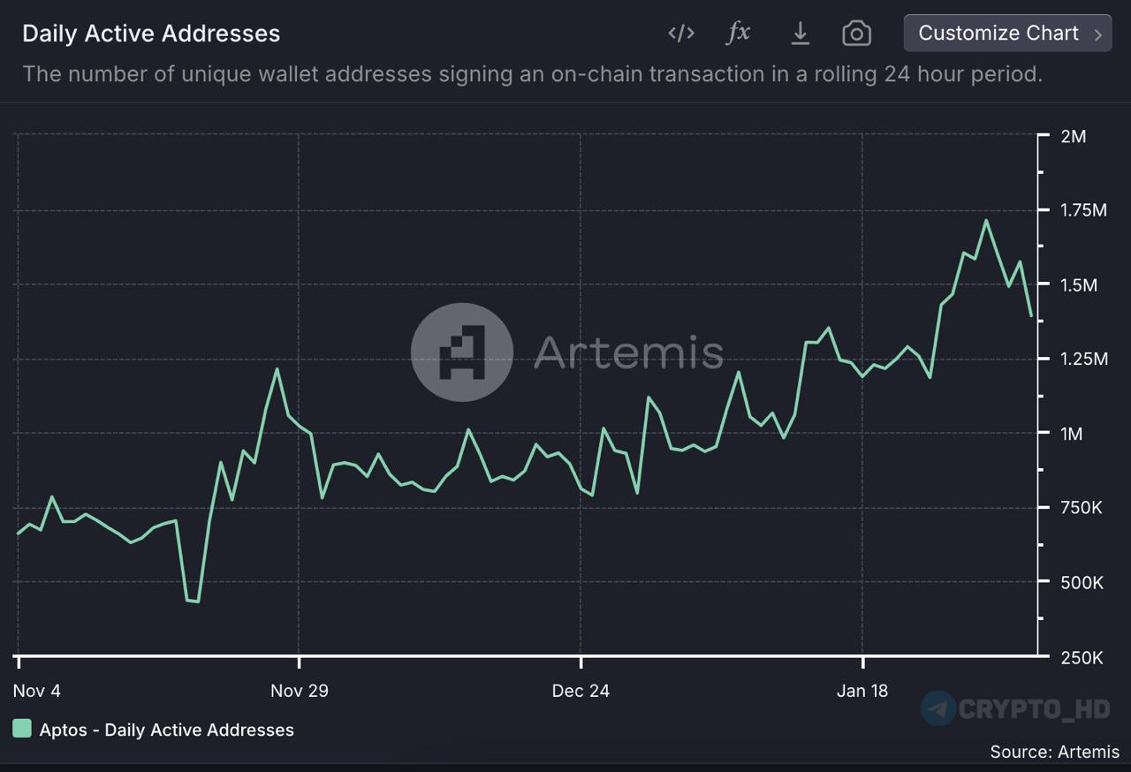Open the embed code icon
The height and width of the screenshot is (772, 1131).
click(681, 34)
